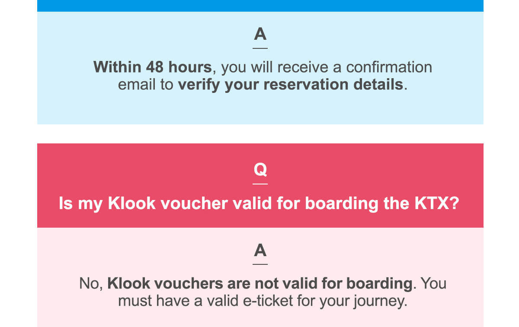Click the word "No," starting the pink answer
This screenshot has width=519, height=327.
coord(91,284)
